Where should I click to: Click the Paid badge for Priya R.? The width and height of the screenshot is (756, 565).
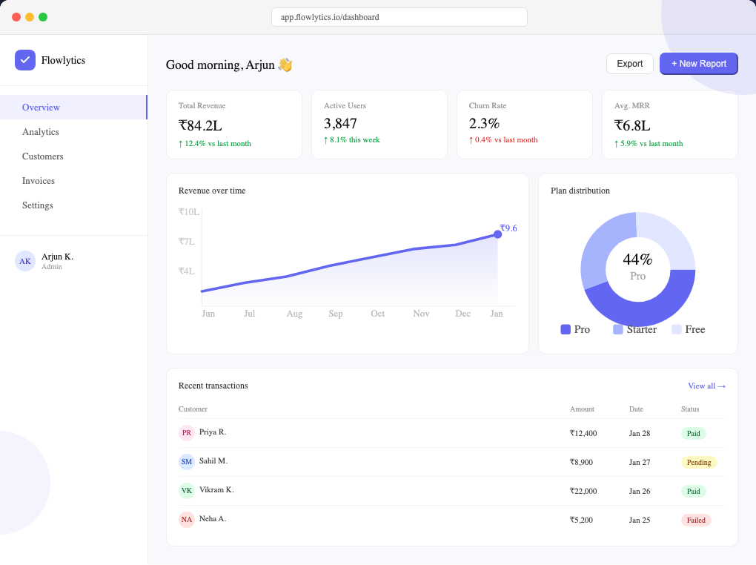point(693,433)
